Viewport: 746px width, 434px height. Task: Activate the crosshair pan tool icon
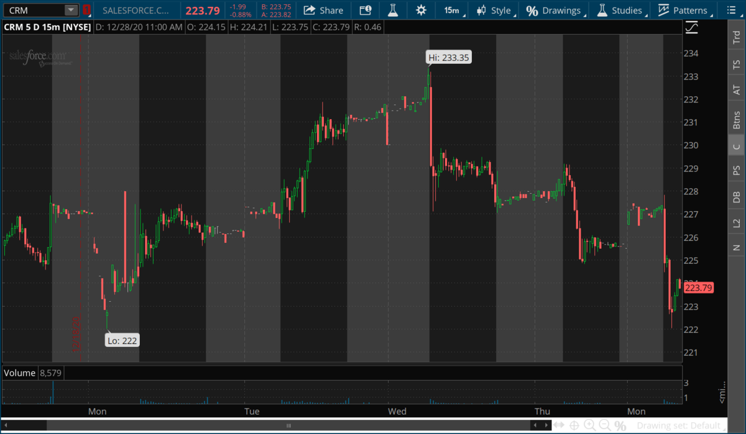tap(574, 425)
